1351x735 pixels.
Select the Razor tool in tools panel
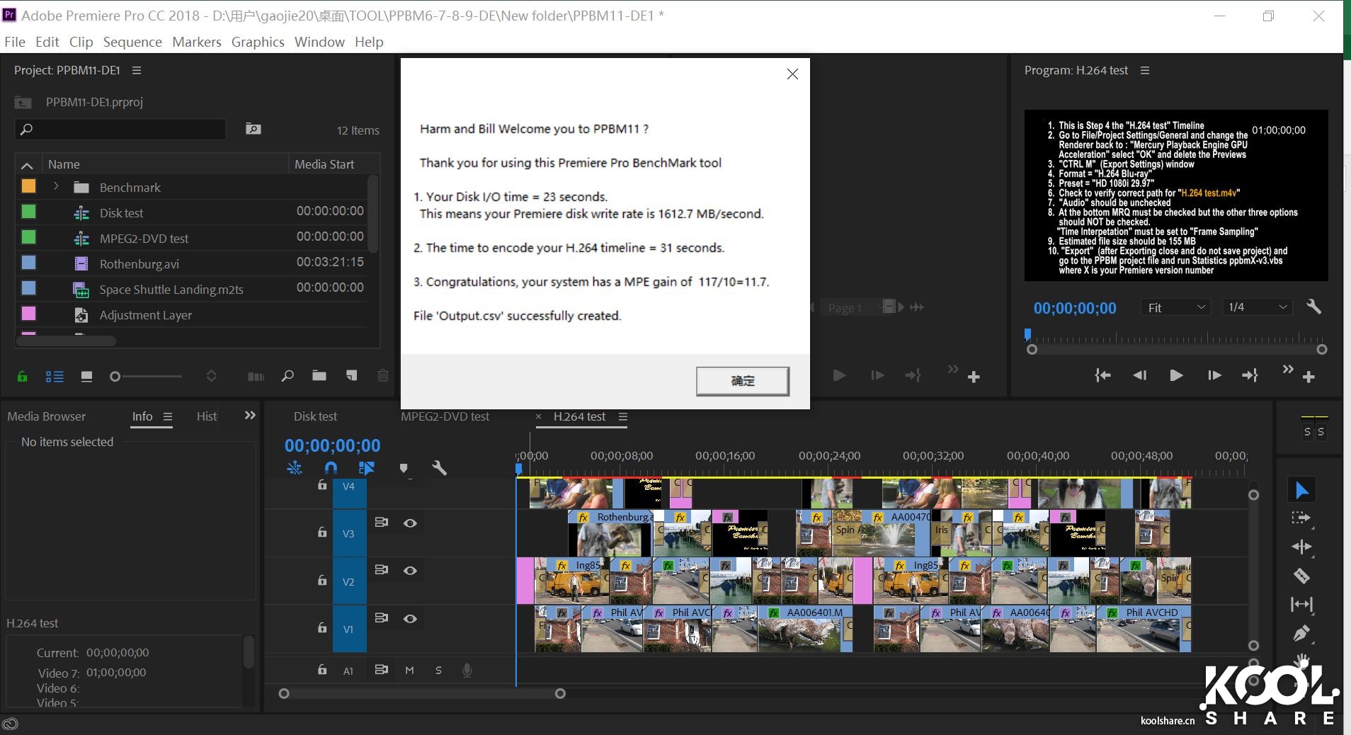click(x=1301, y=576)
